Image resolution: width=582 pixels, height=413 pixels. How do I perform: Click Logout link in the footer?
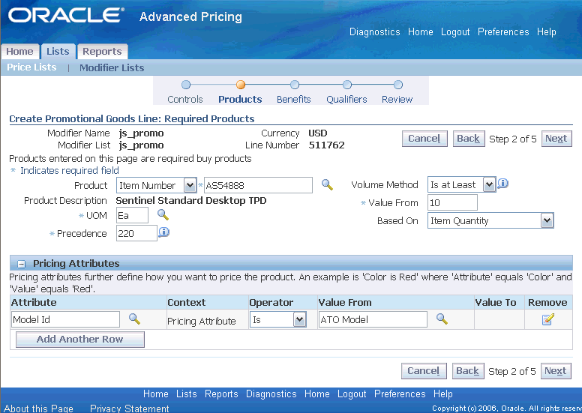[x=352, y=394]
